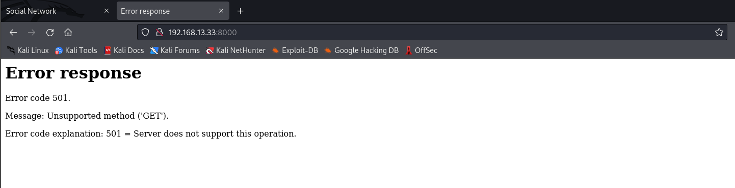This screenshot has height=188, width=735.
Task: Bookmark this page with the star icon
Action: (719, 32)
